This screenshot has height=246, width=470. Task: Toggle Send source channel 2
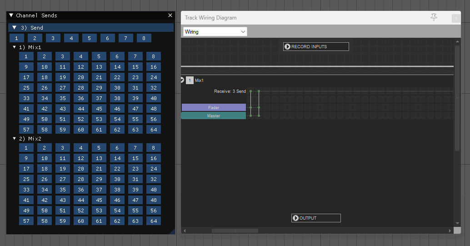click(x=35, y=38)
